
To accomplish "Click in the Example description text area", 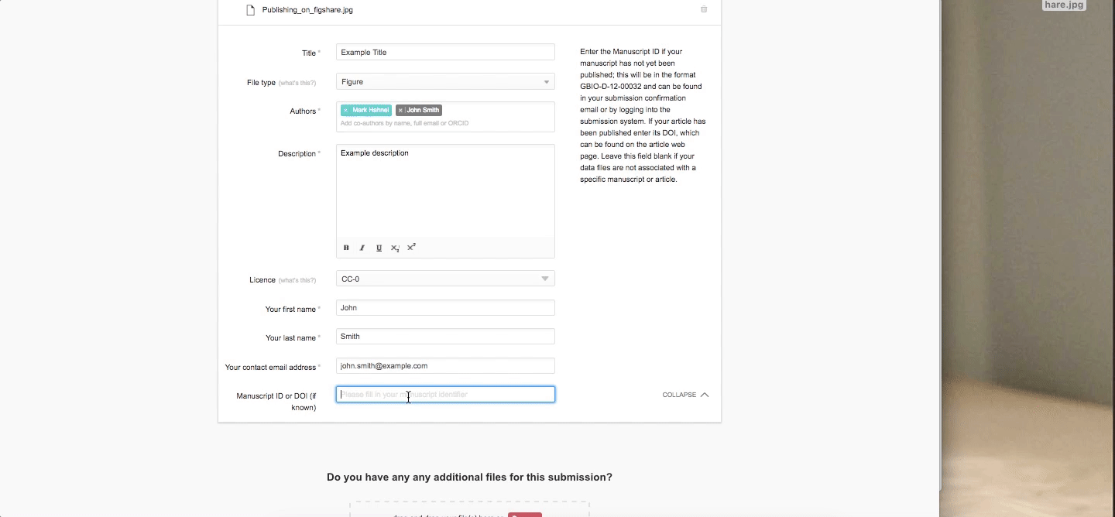I will pos(445,193).
